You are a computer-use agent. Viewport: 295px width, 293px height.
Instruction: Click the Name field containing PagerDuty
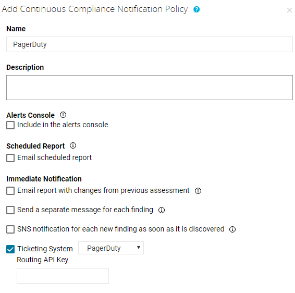150,44
